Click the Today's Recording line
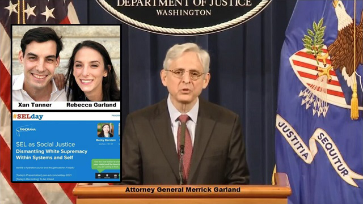The height and width of the screenshot is (204, 363). [35, 179]
